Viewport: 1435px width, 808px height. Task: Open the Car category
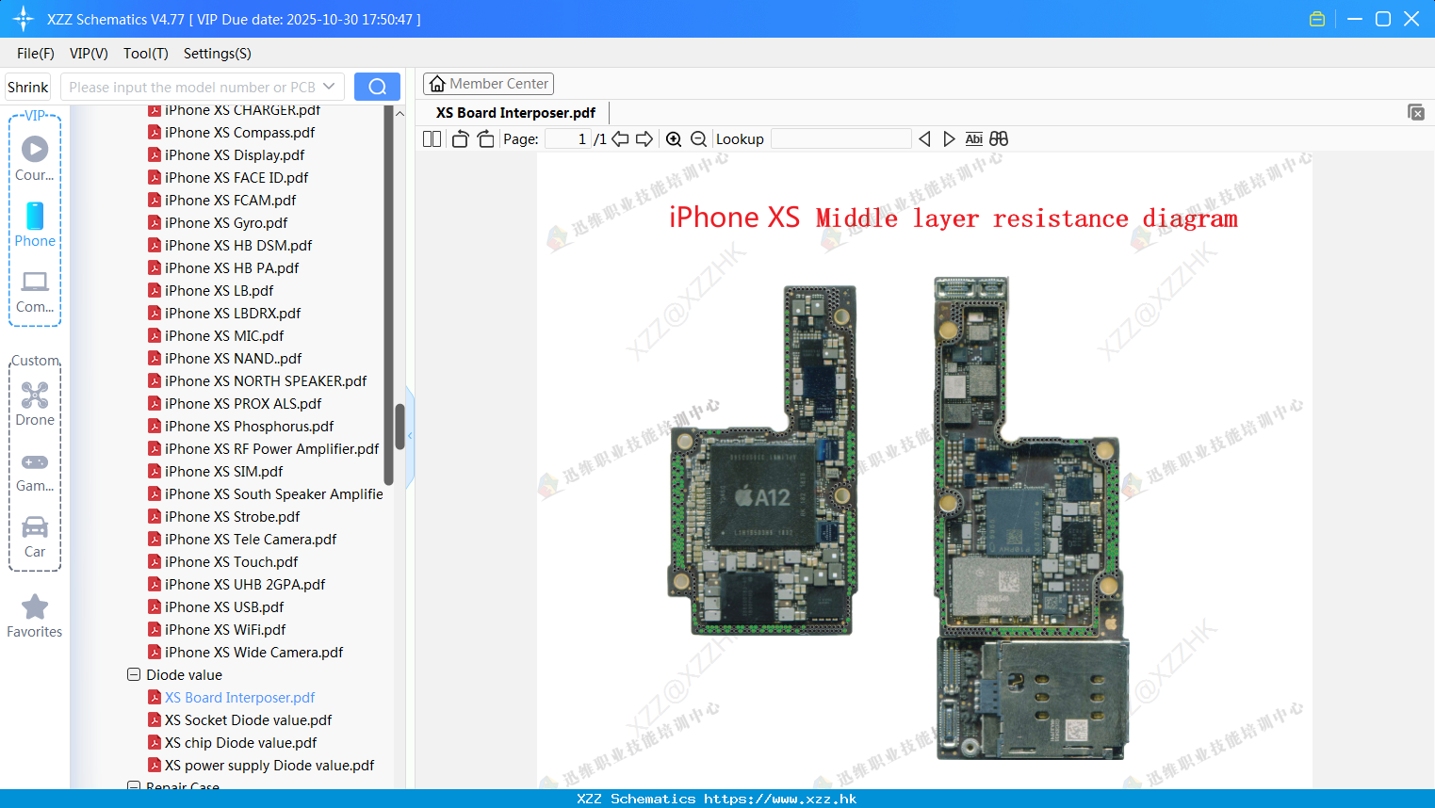point(35,537)
